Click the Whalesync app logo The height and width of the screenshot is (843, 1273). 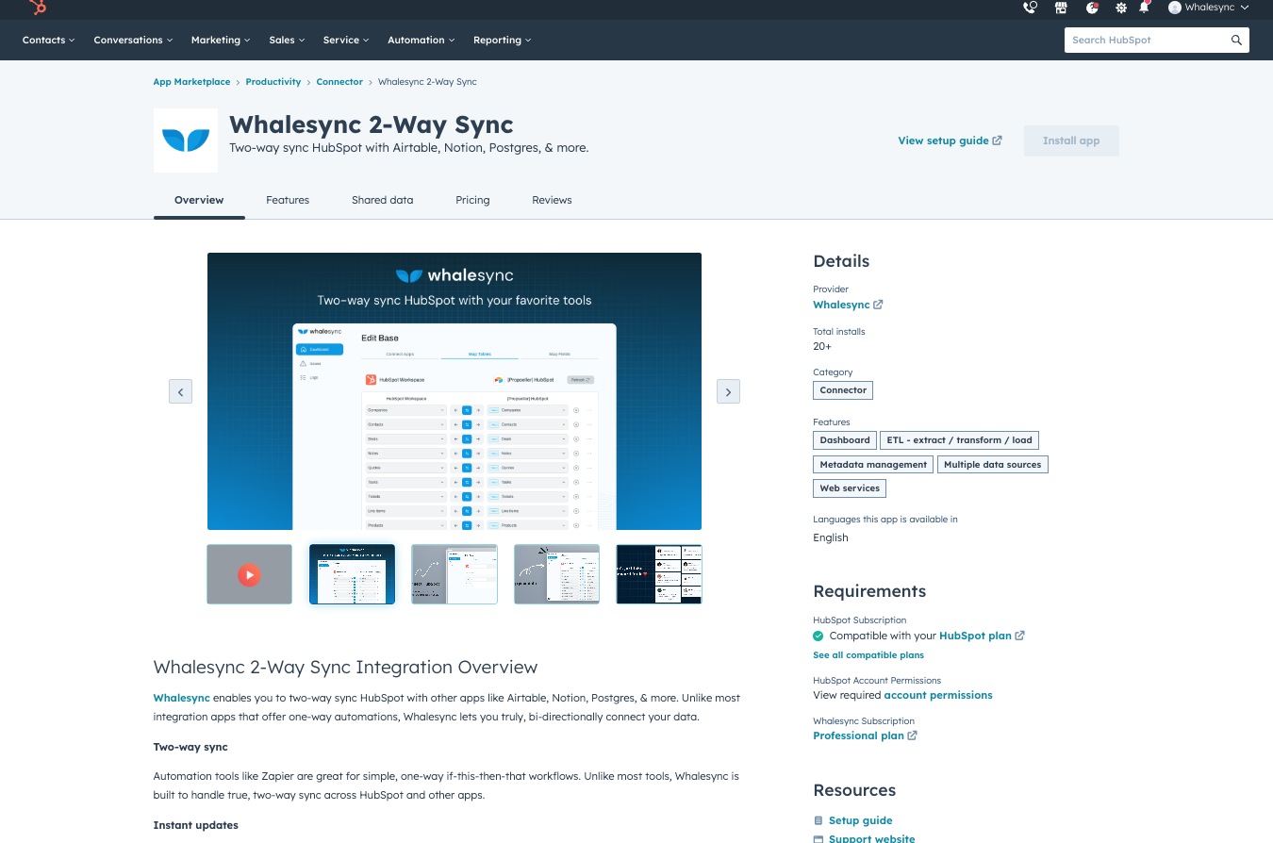(186, 140)
